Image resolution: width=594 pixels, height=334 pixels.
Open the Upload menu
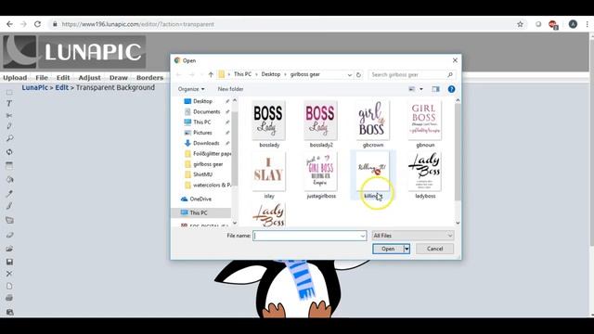[15, 78]
